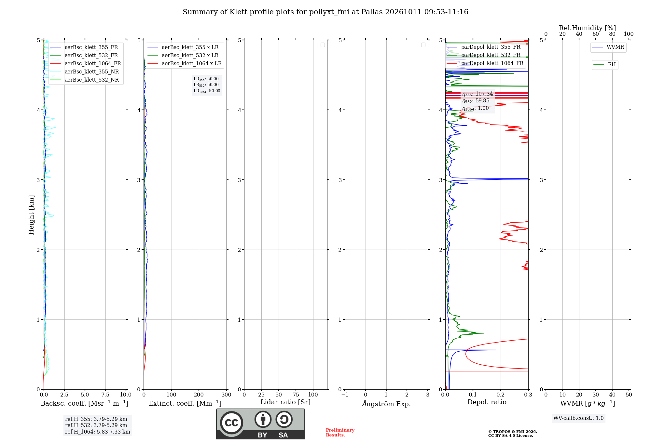Click the WVMR legend entry
The height and width of the screenshot is (442, 651).
[x=608, y=47]
